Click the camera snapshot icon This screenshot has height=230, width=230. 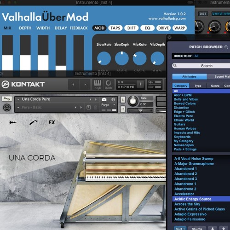104,99
